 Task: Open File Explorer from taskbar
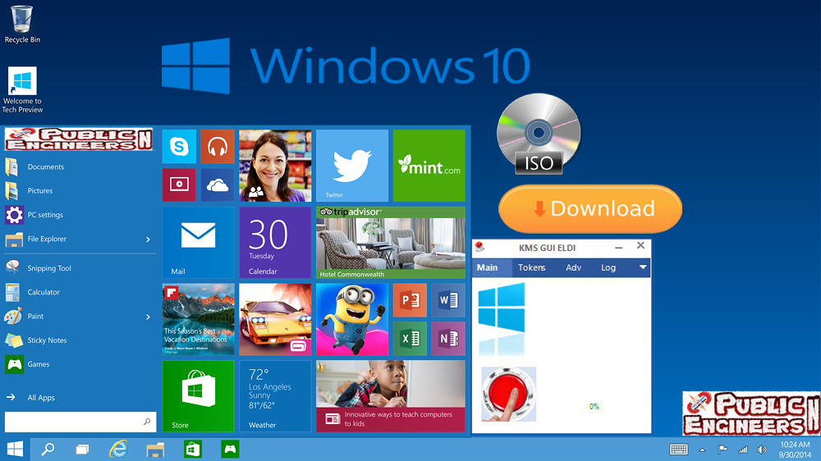coord(155,449)
